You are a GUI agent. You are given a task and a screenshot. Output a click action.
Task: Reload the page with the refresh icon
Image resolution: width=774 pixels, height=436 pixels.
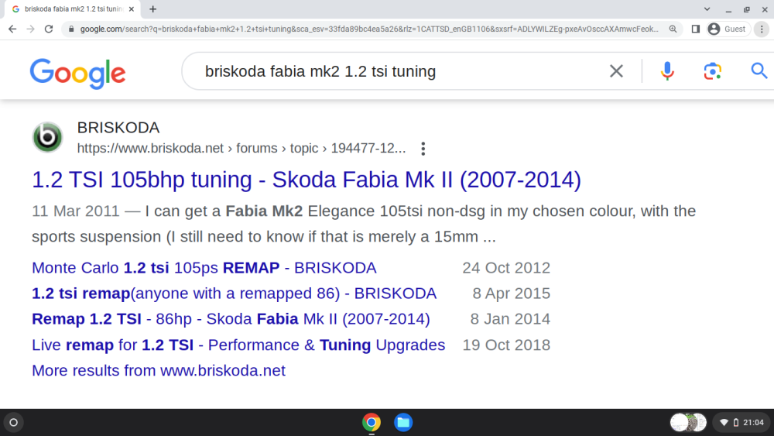(48, 29)
